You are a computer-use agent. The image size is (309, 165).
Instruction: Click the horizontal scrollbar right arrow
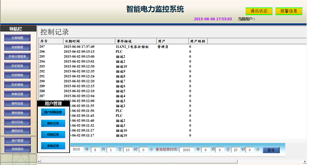(305, 161)
